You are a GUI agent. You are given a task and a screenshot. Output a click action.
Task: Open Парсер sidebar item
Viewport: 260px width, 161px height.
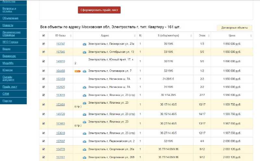(x=7, y=101)
